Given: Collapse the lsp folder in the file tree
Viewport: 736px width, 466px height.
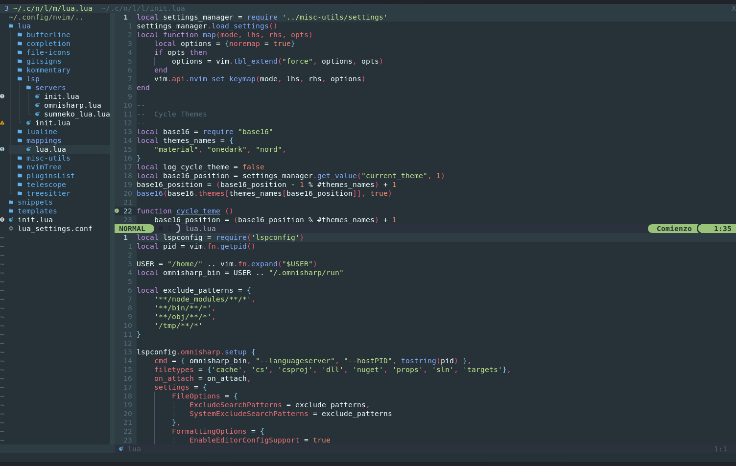Looking at the screenshot, I should [x=33, y=79].
